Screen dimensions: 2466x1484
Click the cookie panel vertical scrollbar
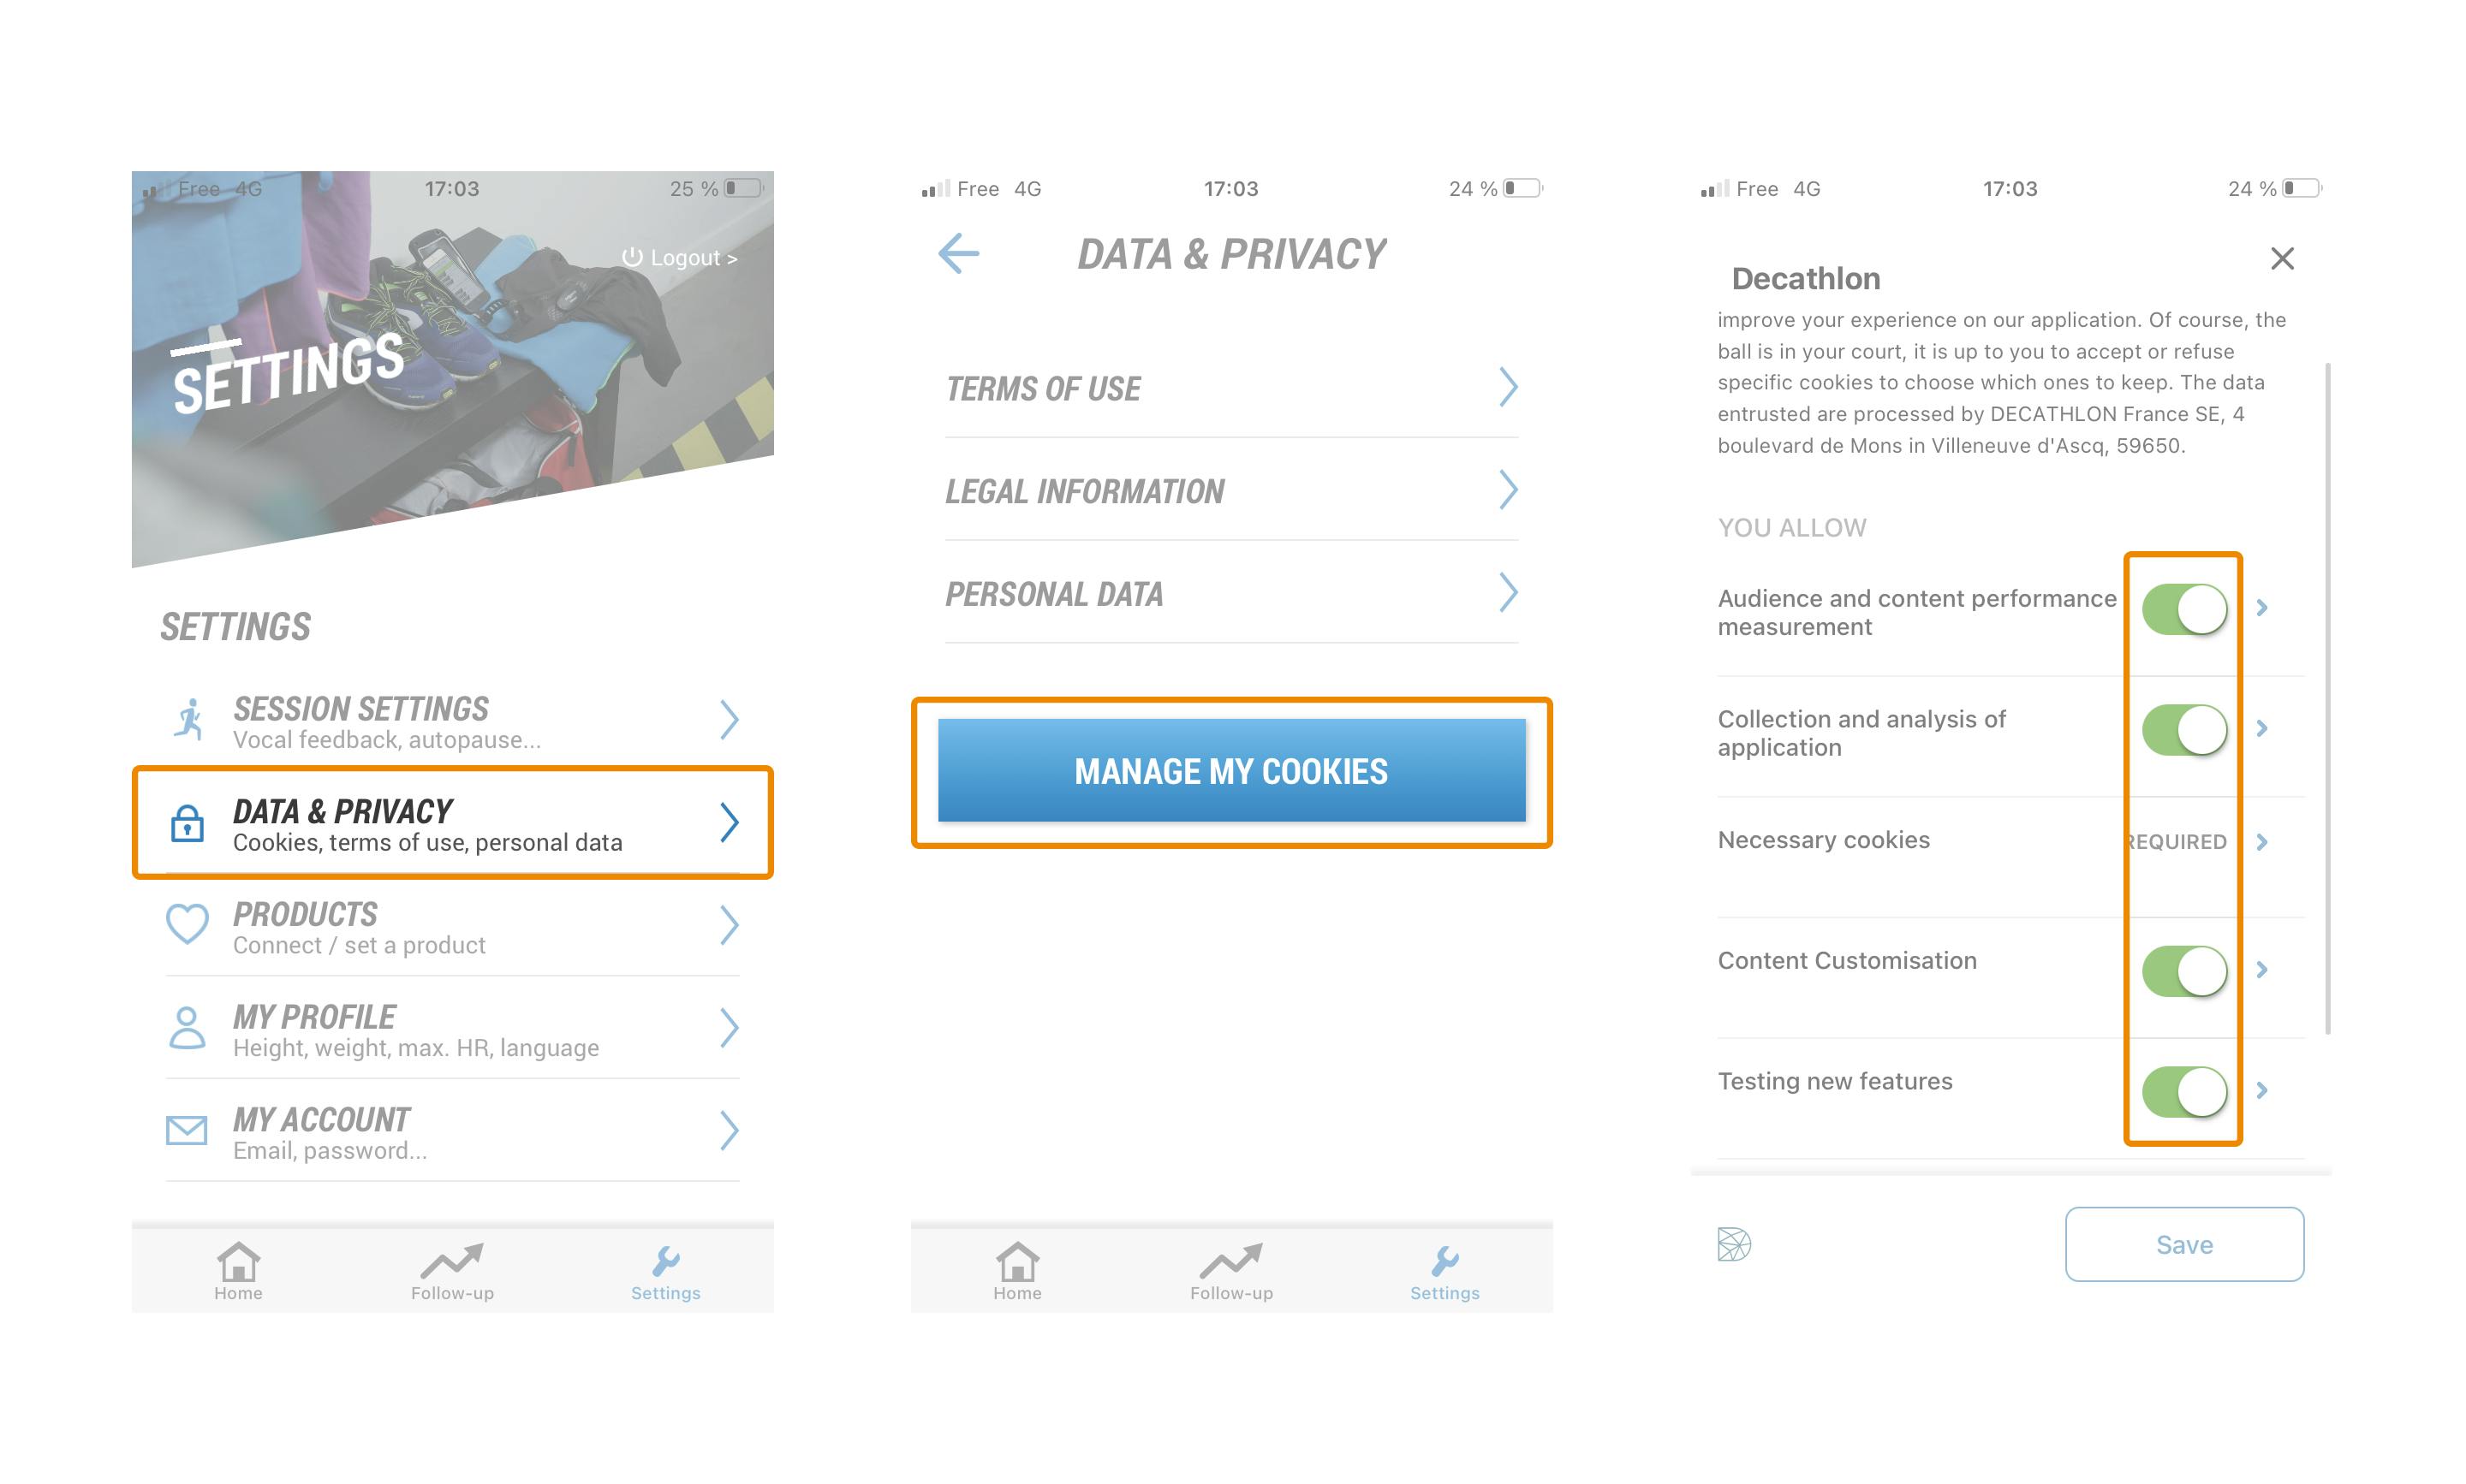click(x=2329, y=698)
